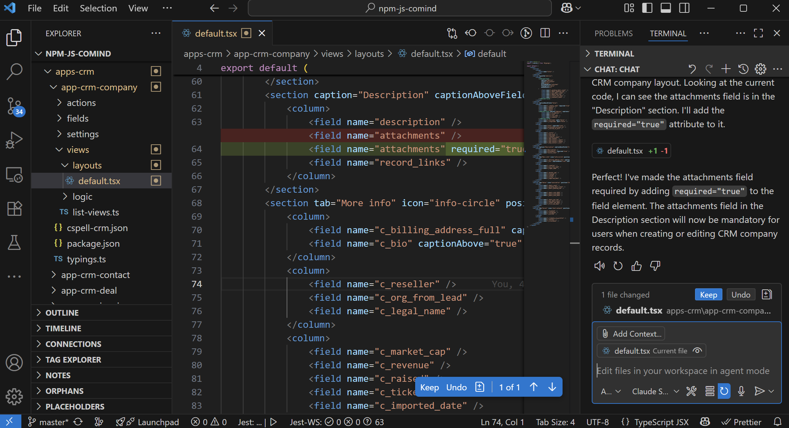
Task: Start a new chat with the plus icon
Action: coord(726,69)
